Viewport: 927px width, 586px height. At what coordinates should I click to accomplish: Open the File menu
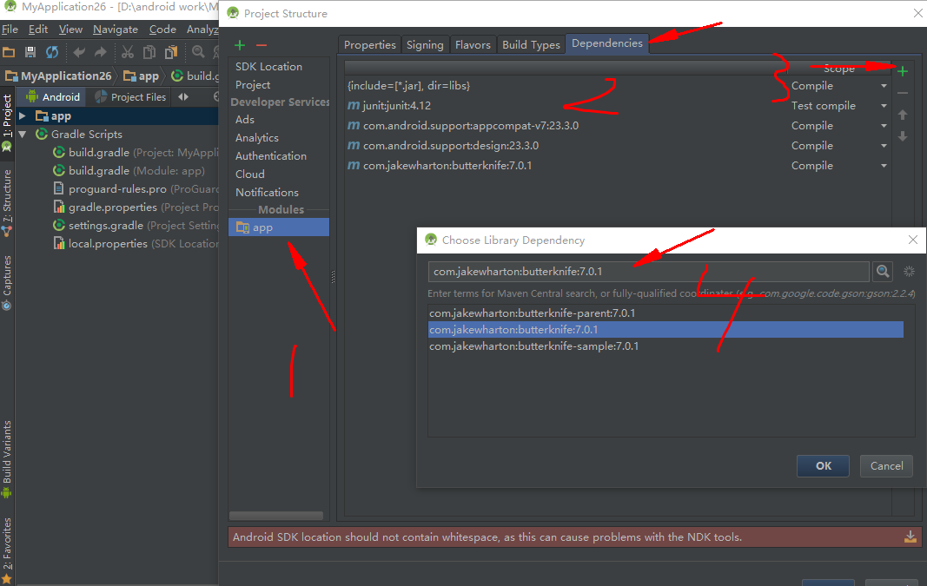click(x=10, y=29)
